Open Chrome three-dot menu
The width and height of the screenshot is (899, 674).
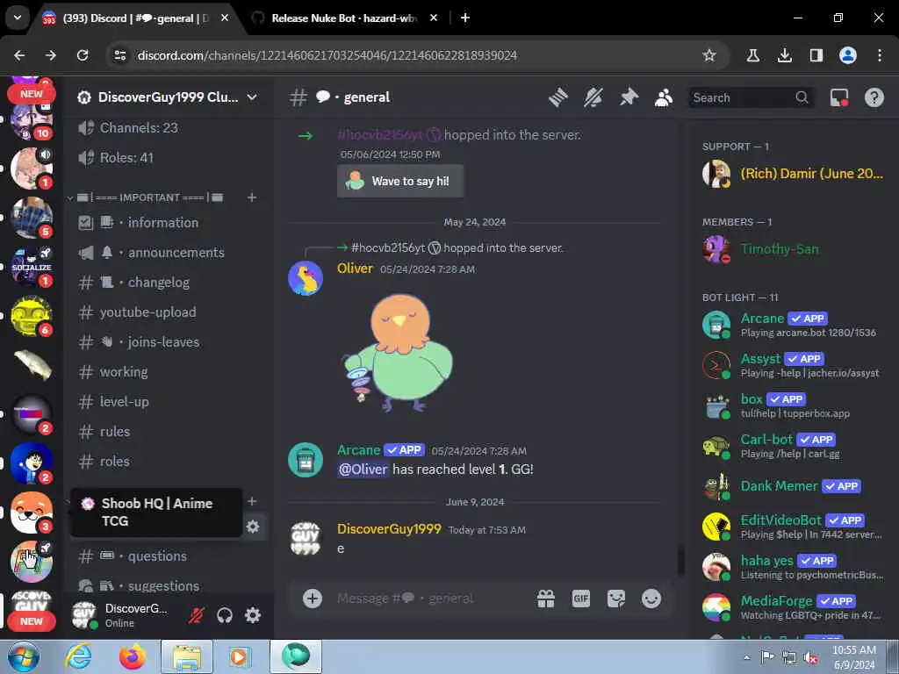click(x=880, y=55)
